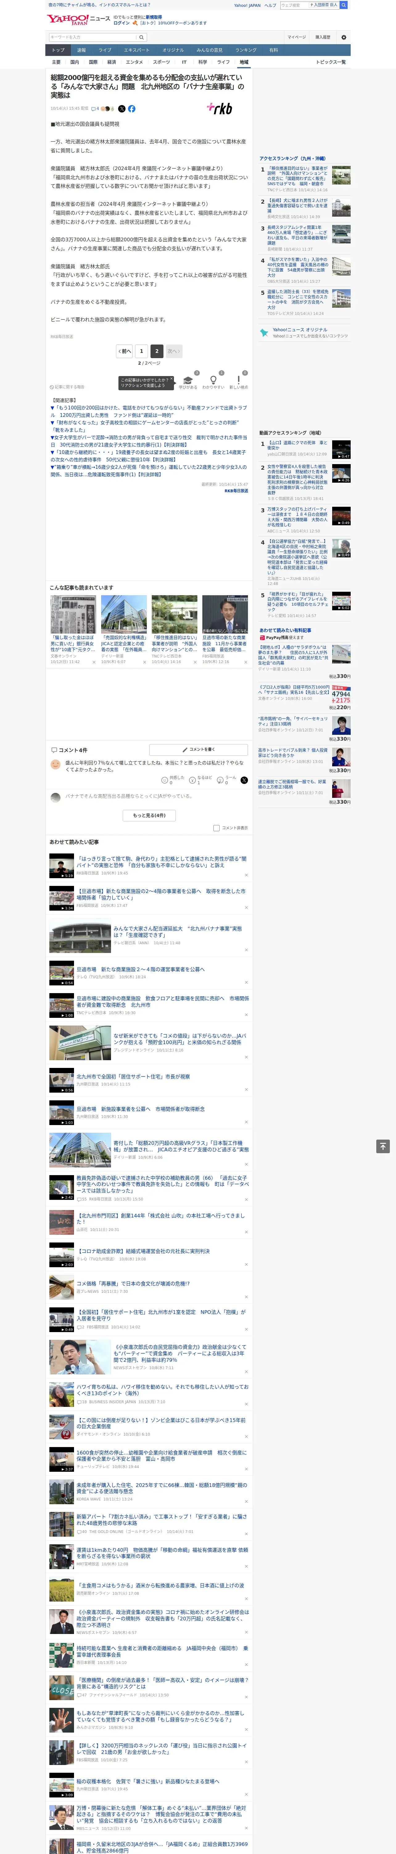Select エキスパート tab
The width and height of the screenshot is (396, 1854).
(137, 50)
